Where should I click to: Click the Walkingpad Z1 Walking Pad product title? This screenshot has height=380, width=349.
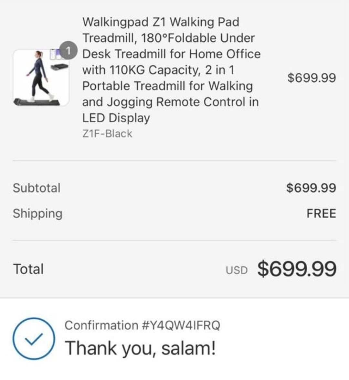pos(161,22)
